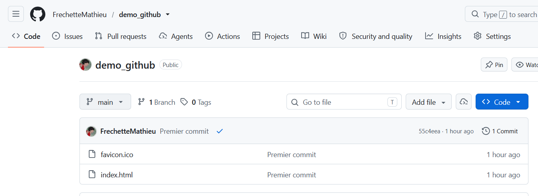Screen dimensions: 538x196
Task: Expand the Add file dropdown
Action: tap(429, 102)
